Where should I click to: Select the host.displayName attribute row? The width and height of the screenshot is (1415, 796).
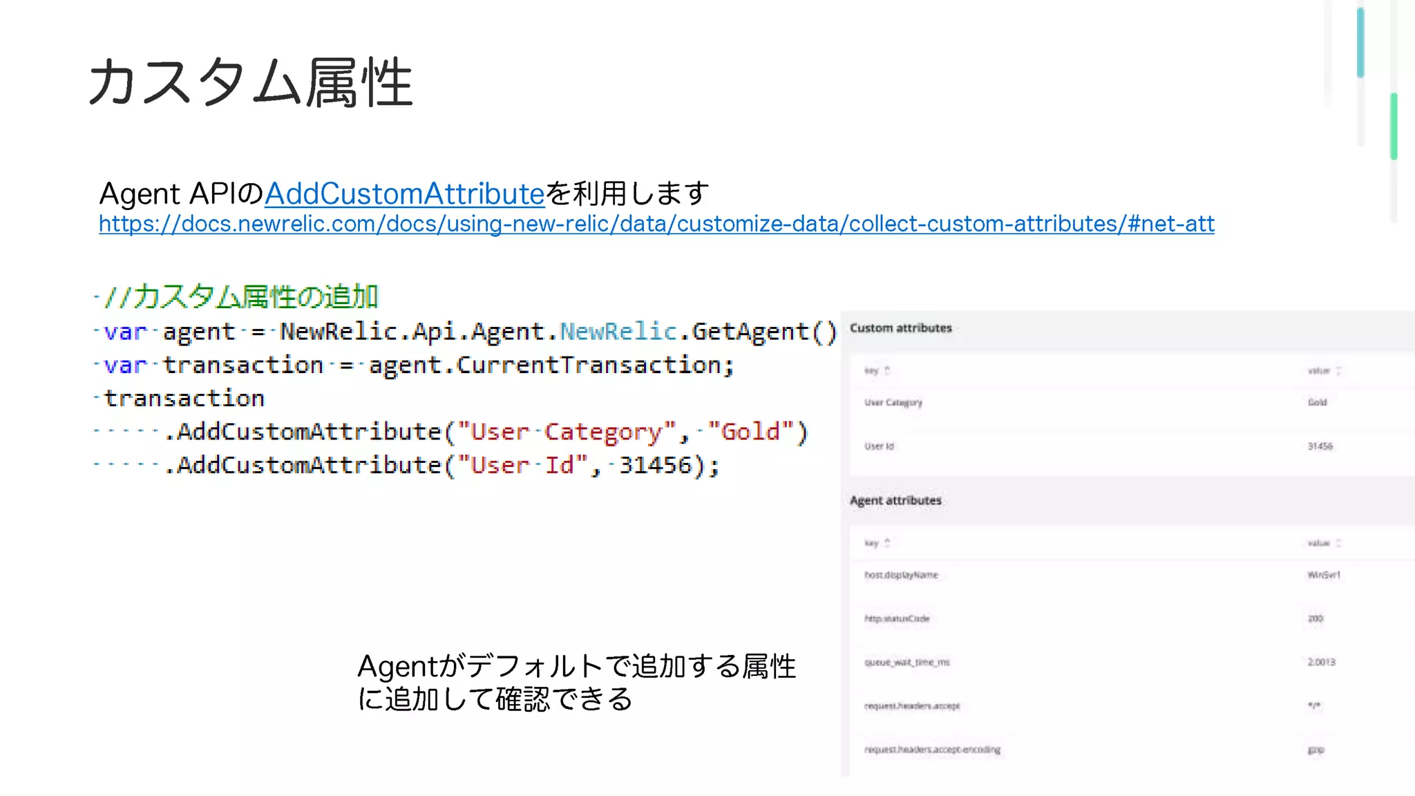coord(901,575)
